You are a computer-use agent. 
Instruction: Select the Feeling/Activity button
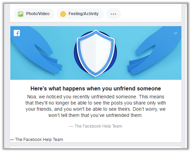tap(80, 14)
